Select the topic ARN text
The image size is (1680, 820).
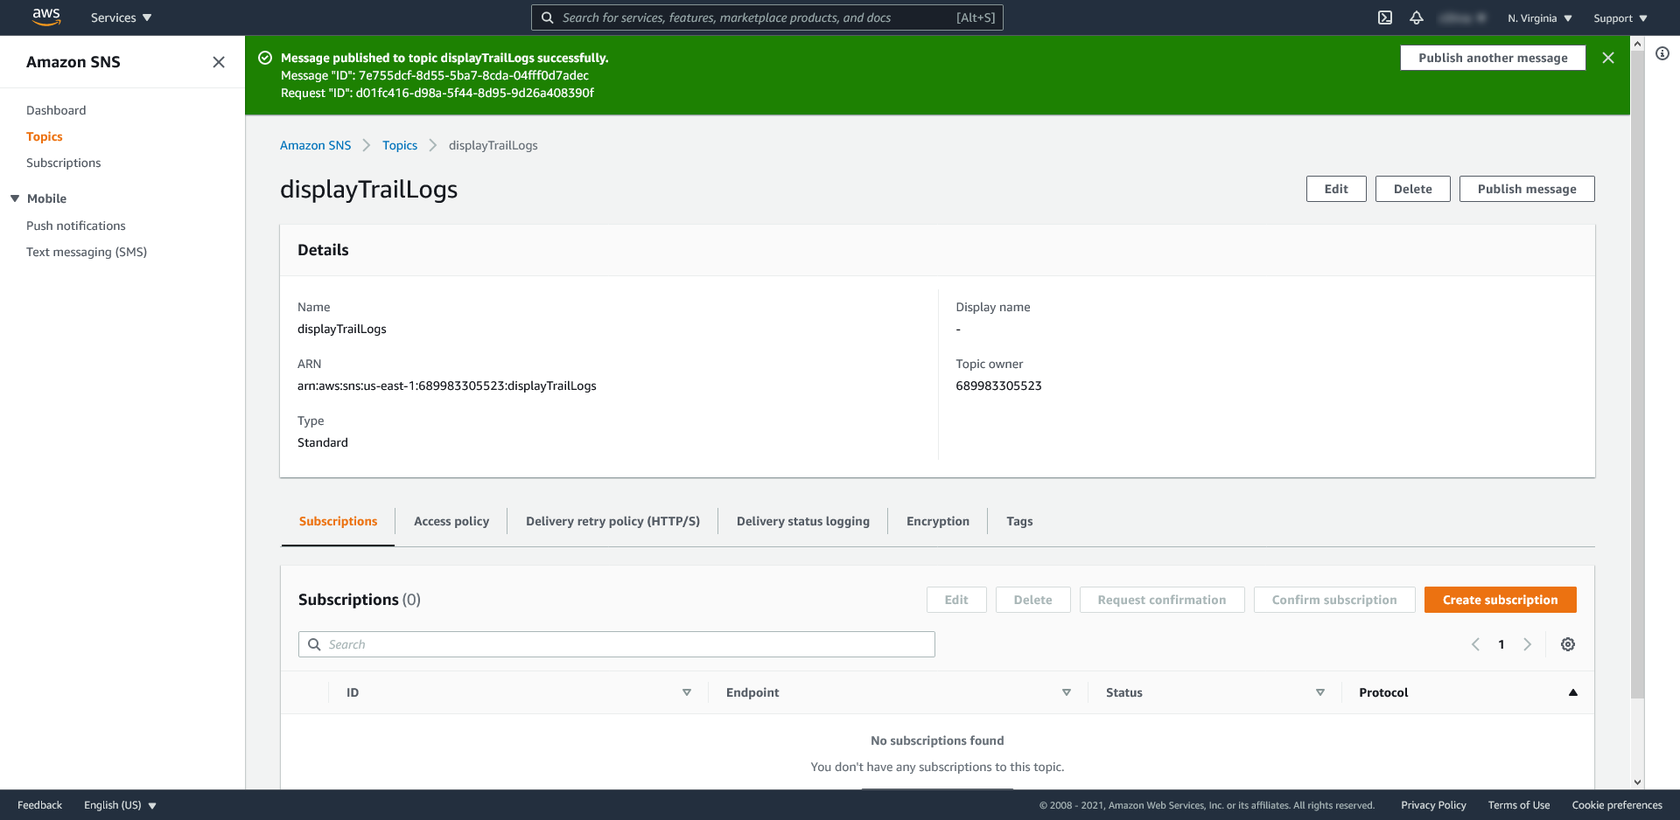tap(447, 386)
